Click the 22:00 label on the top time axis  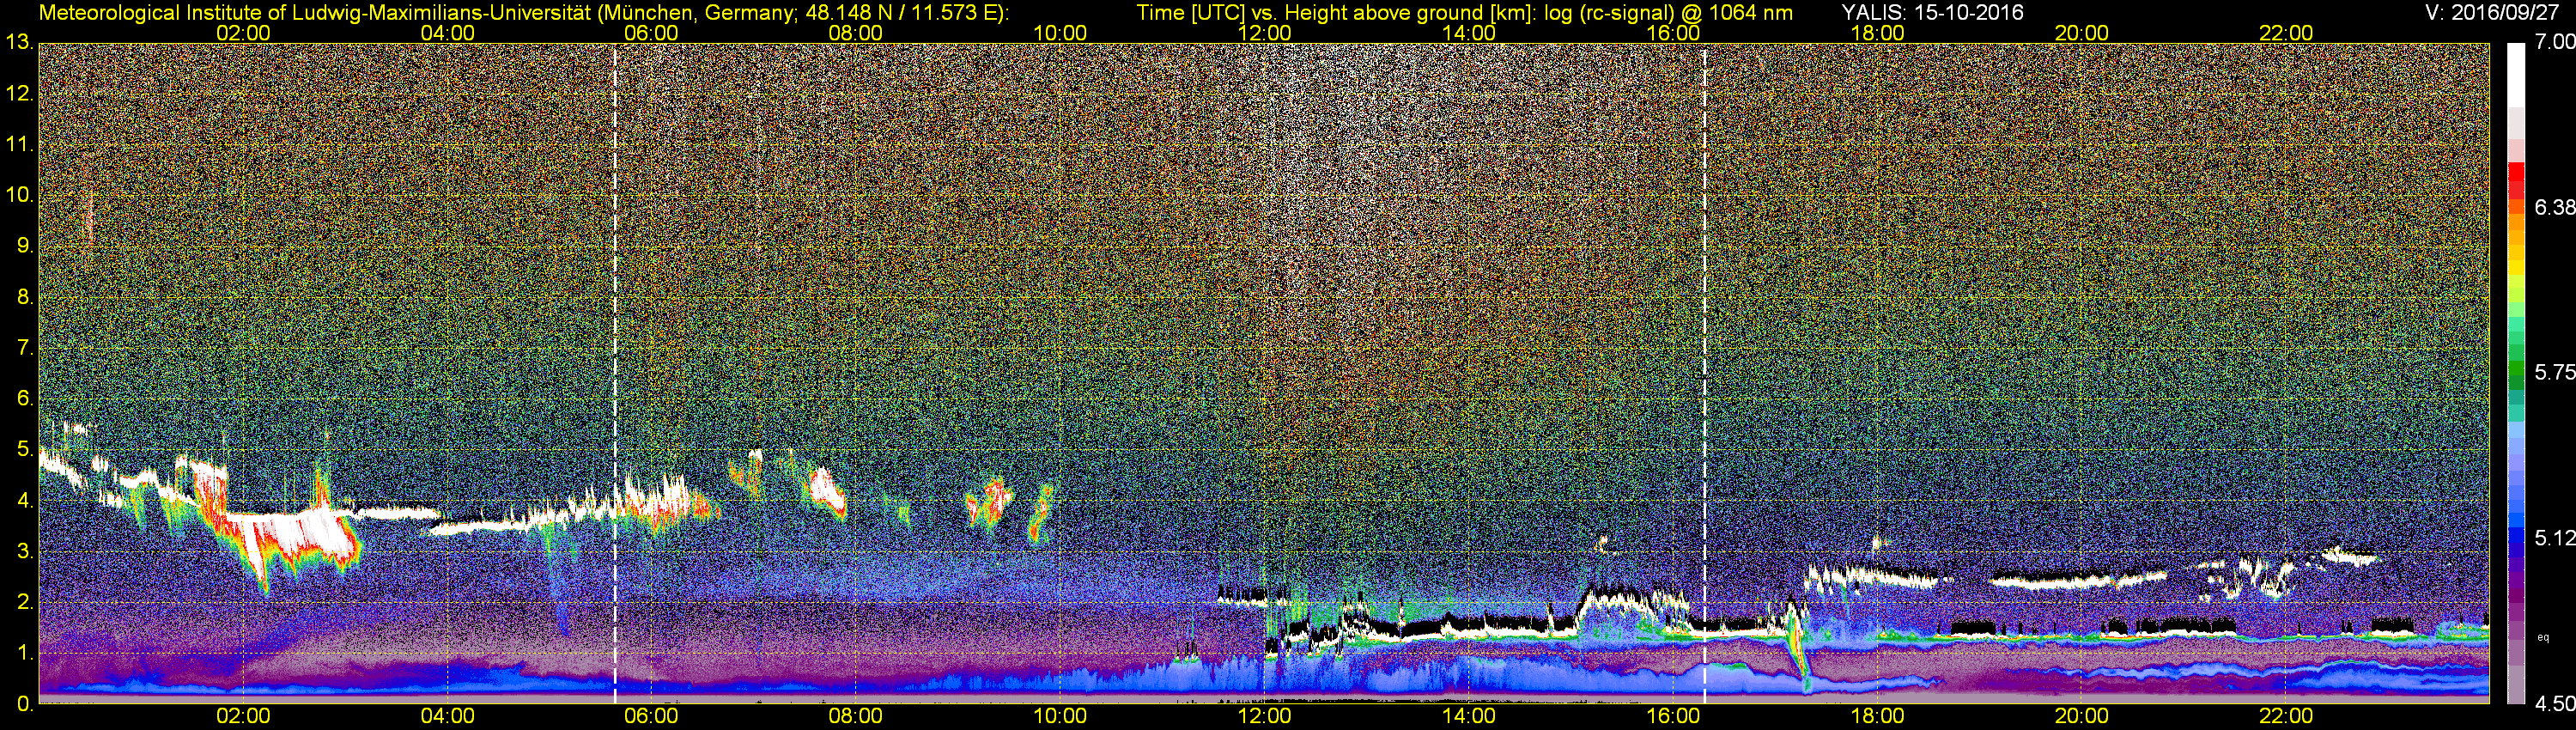click(2286, 33)
